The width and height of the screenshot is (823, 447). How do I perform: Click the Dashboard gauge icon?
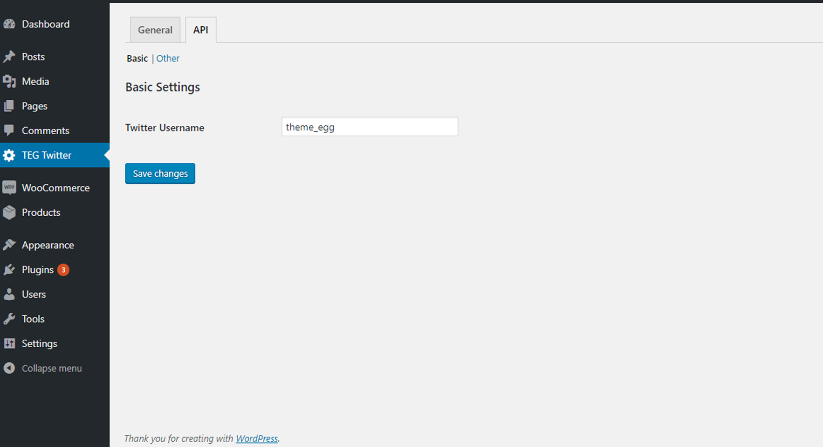tap(9, 24)
